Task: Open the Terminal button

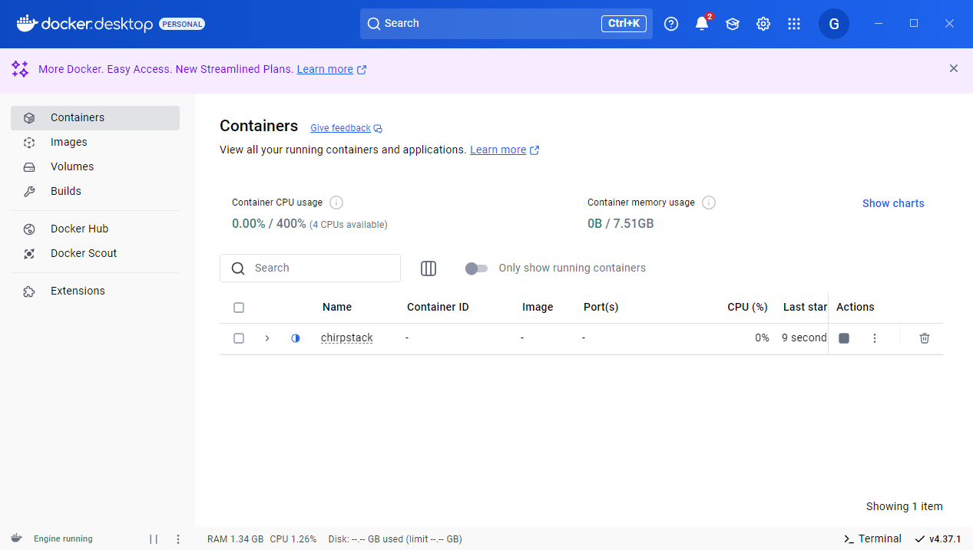Action: (872, 538)
